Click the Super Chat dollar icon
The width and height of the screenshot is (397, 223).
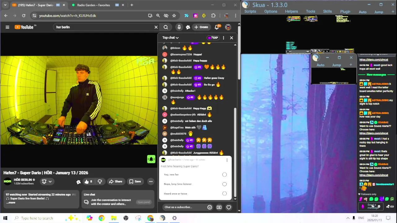(219, 207)
